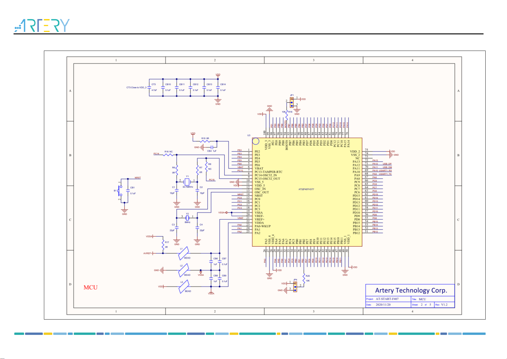
Task: Click the L2 BEAD inductor symbol
Action: coord(184,270)
